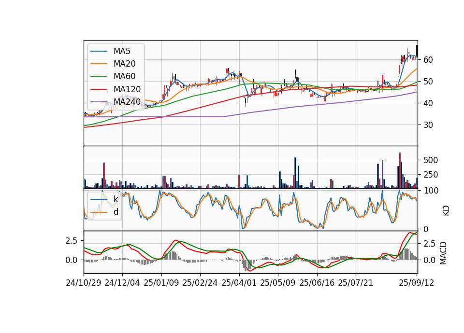Click the 25/09/12 date axis label

tap(416, 283)
